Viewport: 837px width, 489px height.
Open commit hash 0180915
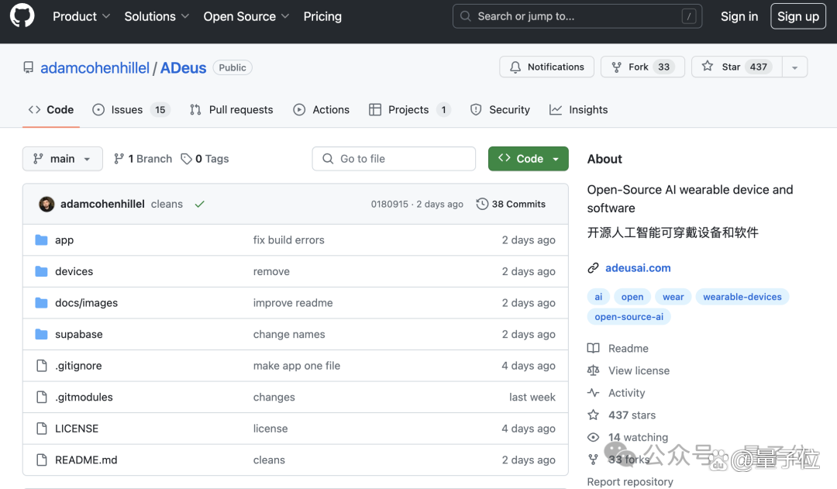[389, 204]
